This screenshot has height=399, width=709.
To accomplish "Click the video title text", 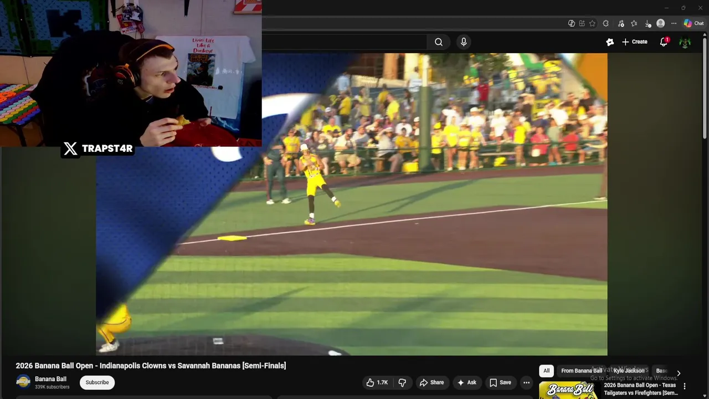I will coord(151,366).
